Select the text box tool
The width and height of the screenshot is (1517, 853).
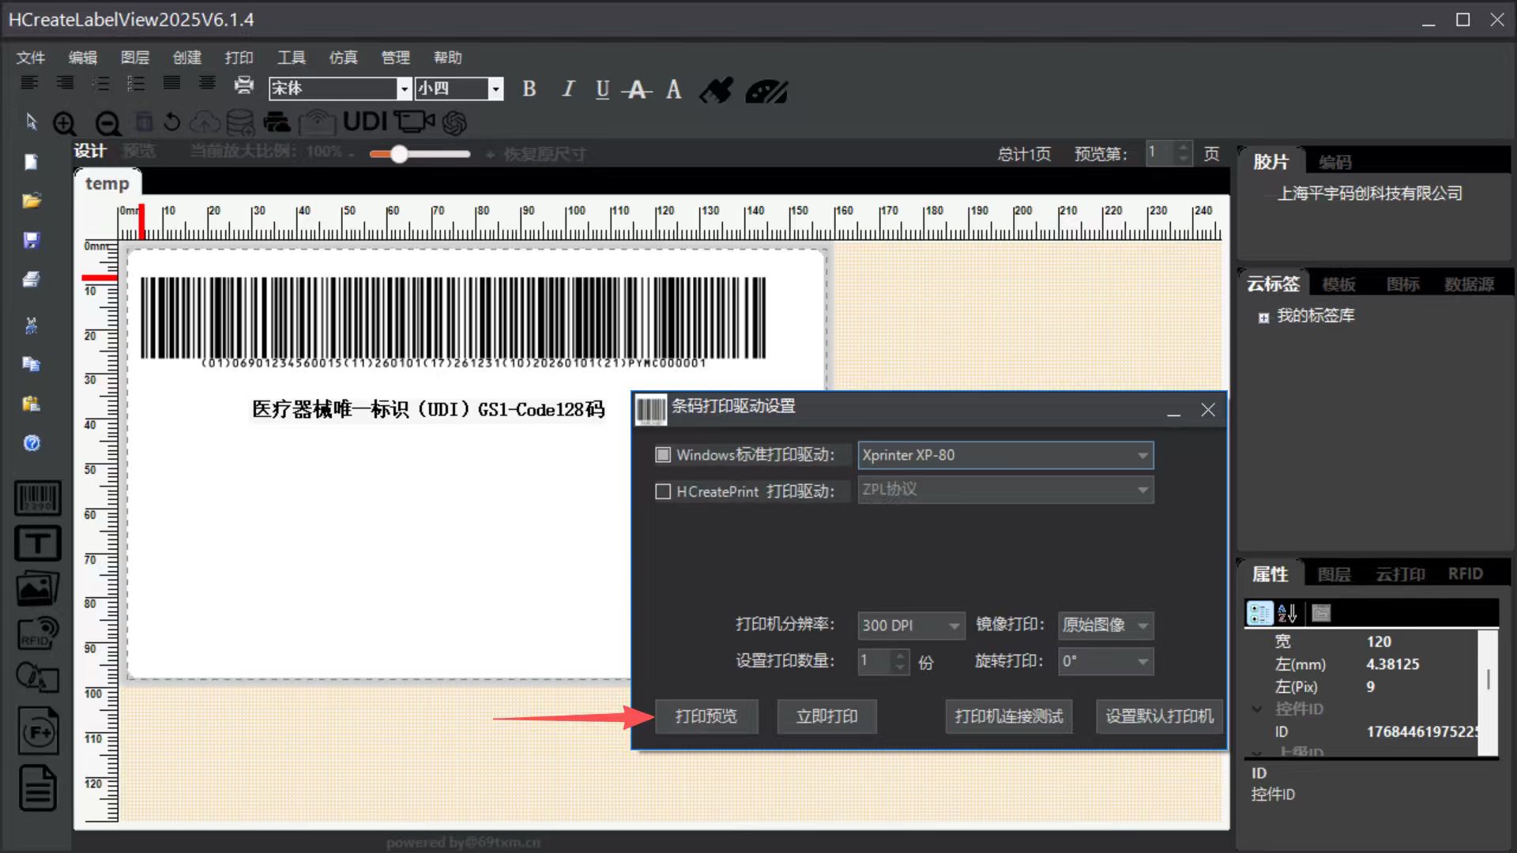pyautogui.click(x=37, y=543)
